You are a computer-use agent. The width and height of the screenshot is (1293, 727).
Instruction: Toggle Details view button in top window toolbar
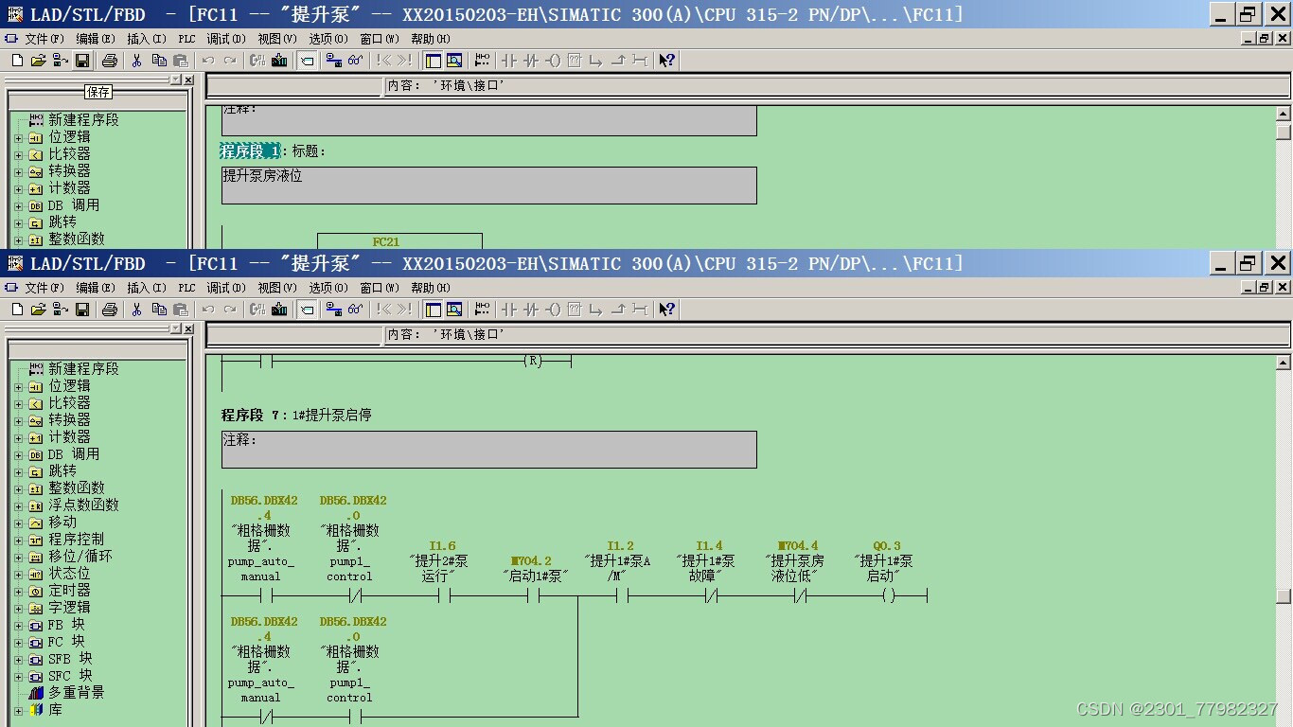[x=454, y=61]
